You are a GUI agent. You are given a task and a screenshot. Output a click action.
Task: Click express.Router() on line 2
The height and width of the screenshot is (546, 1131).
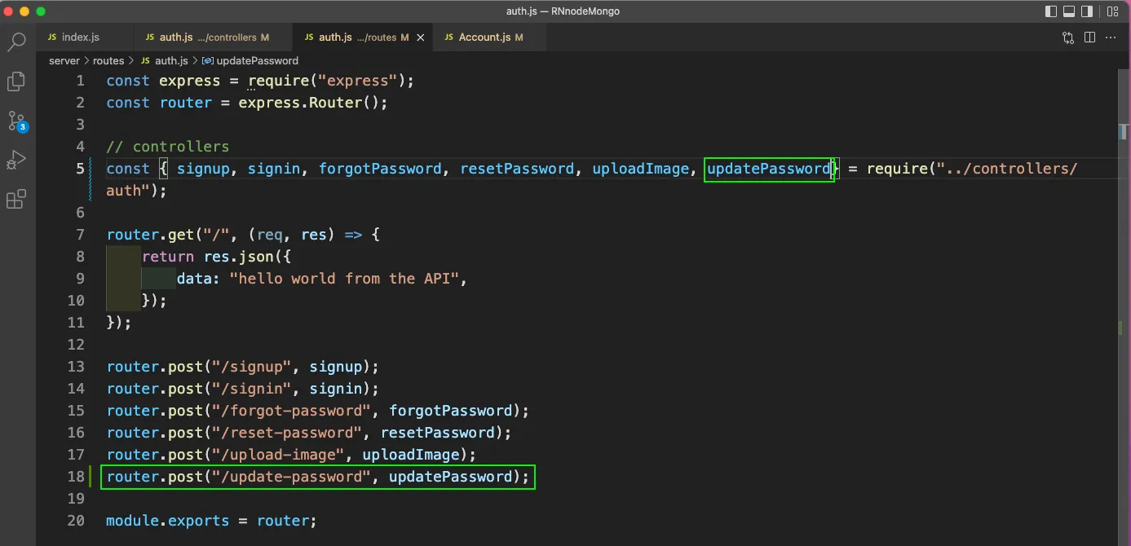coord(309,103)
